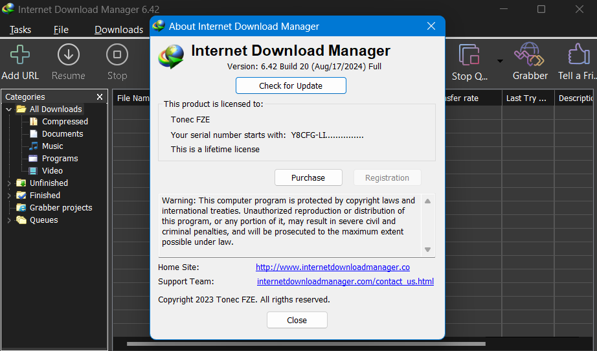Close the About dialog with X
This screenshot has width=597, height=351.
(x=431, y=26)
